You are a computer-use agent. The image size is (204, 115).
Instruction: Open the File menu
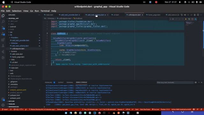point(3,11)
